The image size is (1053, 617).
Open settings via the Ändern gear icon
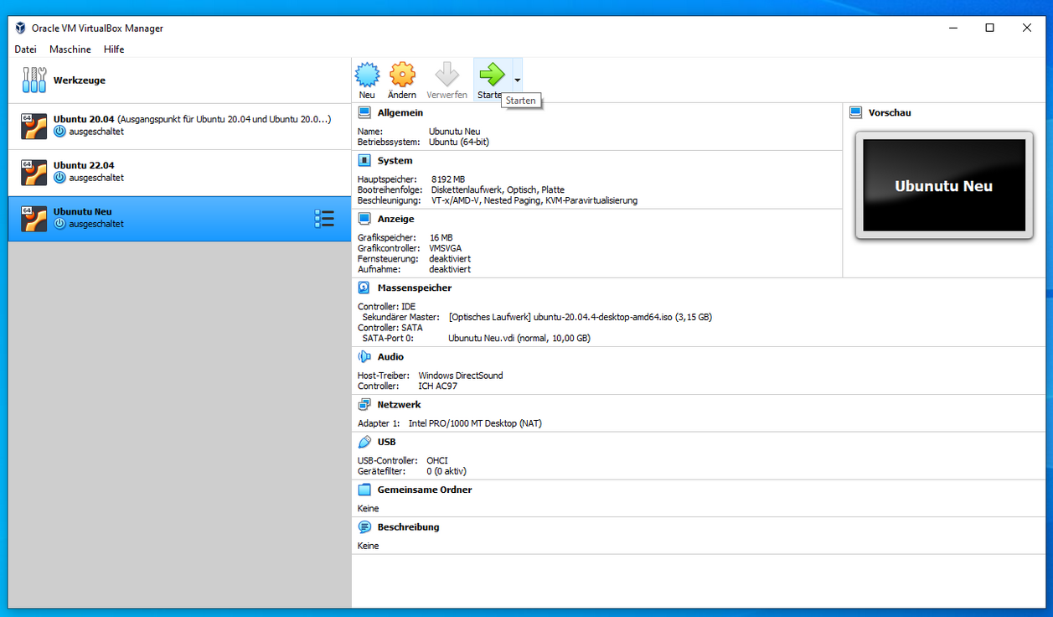click(x=402, y=75)
